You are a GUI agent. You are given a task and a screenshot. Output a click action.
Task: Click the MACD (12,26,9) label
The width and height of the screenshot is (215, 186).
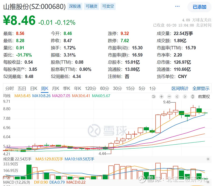point(17,182)
